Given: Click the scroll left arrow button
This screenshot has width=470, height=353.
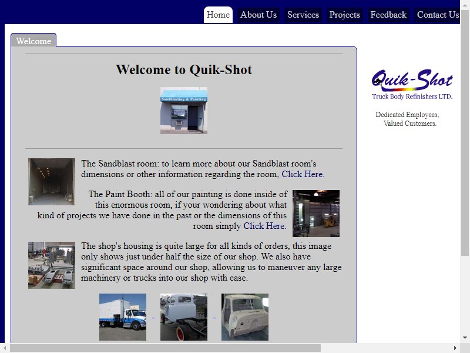Looking at the screenshot, I should tap(5, 348).
